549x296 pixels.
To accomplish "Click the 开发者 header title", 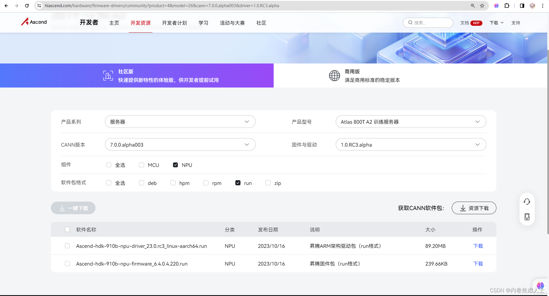I will tap(89, 22).
